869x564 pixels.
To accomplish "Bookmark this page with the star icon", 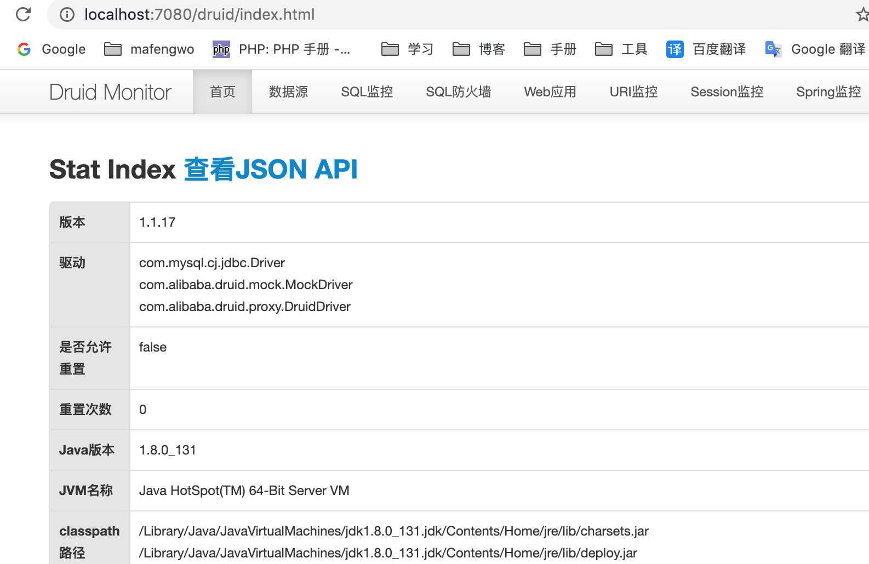I will coord(862,14).
